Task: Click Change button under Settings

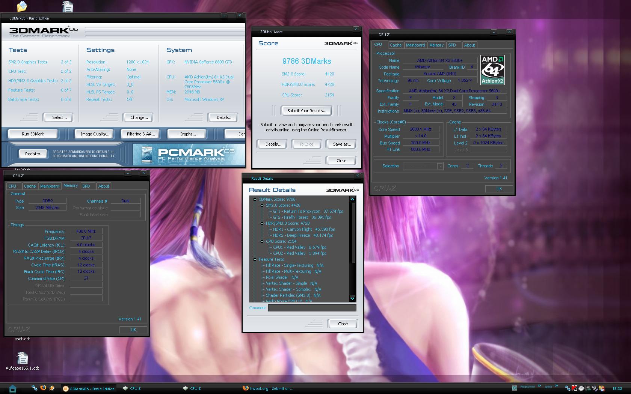Action: (x=139, y=117)
